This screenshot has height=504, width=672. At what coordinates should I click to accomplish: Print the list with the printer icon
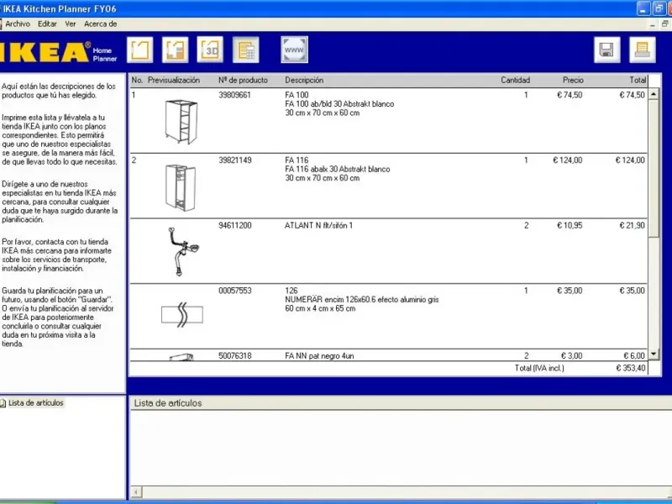pos(642,50)
